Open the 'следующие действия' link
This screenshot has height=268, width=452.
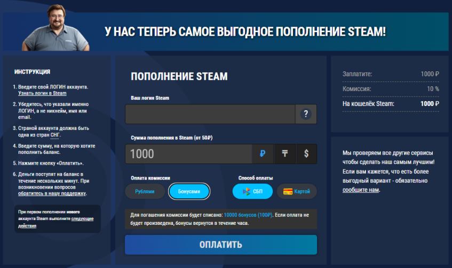[x=56, y=222]
